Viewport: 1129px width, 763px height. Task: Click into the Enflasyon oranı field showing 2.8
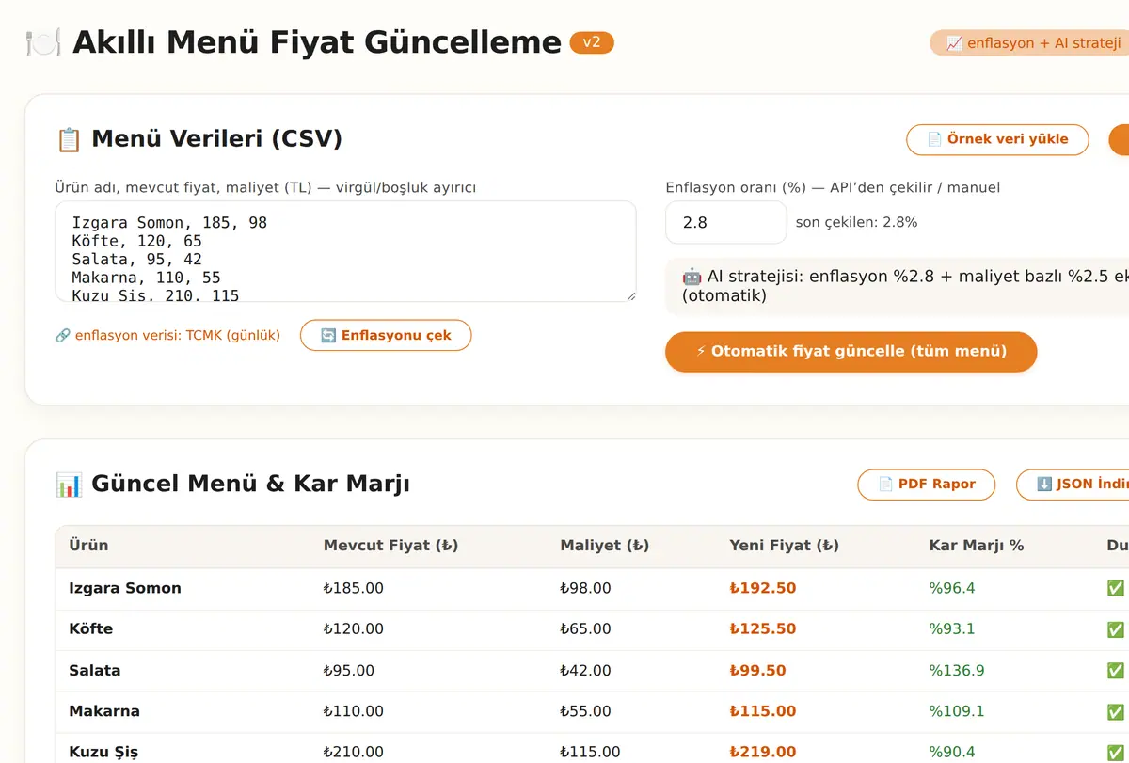pyautogui.click(x=725, y=222)
